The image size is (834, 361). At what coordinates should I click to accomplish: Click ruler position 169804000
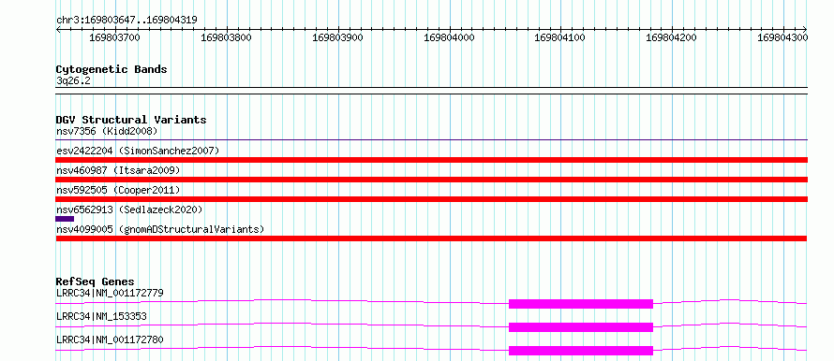pyautogui.click(x=449, y=37)
